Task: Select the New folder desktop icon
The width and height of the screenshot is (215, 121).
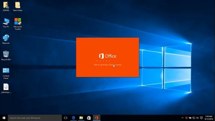Action: (x=18, y=6)
